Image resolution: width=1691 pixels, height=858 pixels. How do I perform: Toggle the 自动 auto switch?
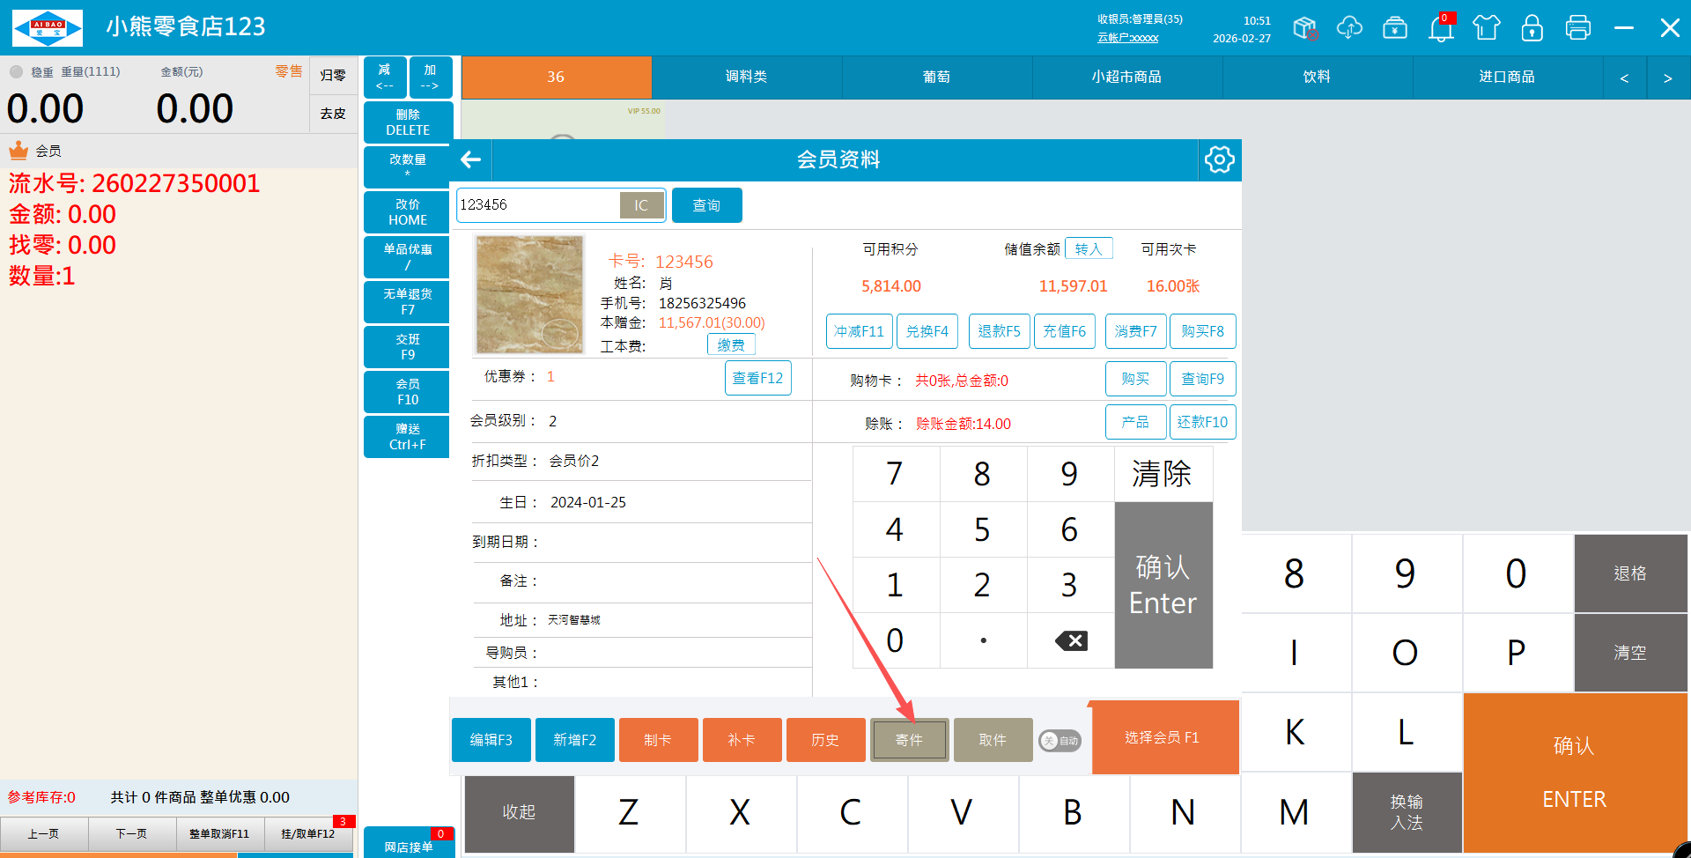1060,741
